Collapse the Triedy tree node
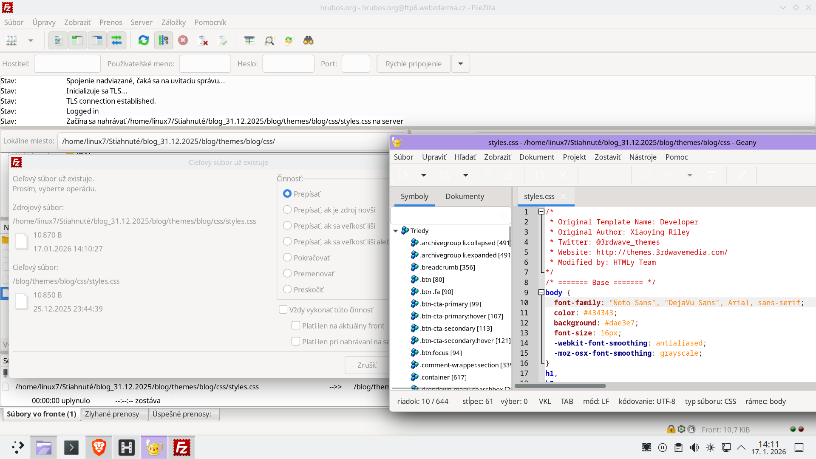Viewport: 816px width, 459px height. (x=396, y=231)
